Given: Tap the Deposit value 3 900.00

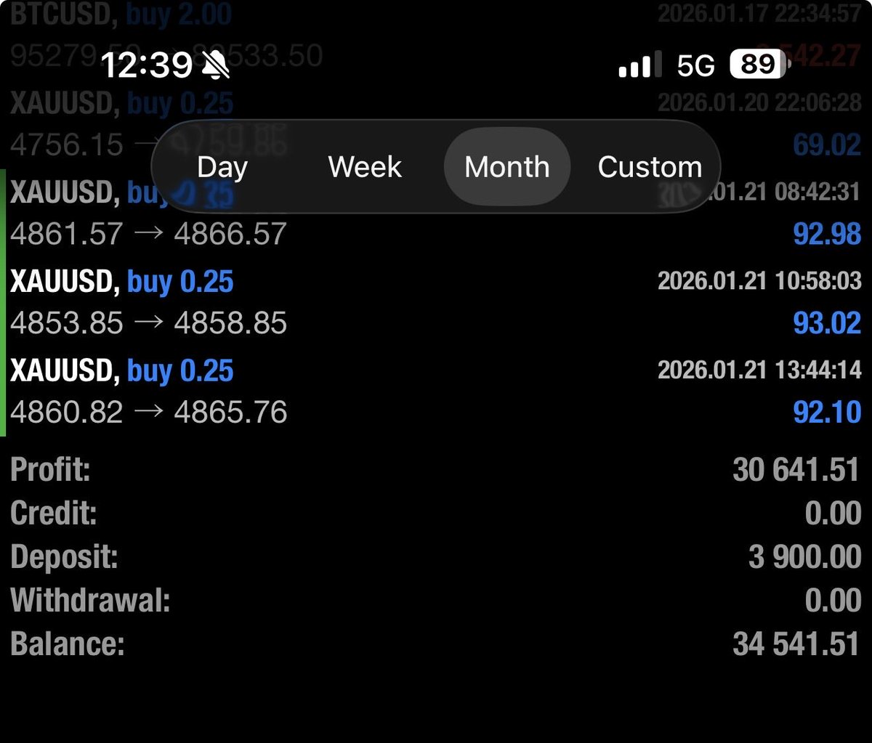Looking at the screenshot, I should click(805, 557).
